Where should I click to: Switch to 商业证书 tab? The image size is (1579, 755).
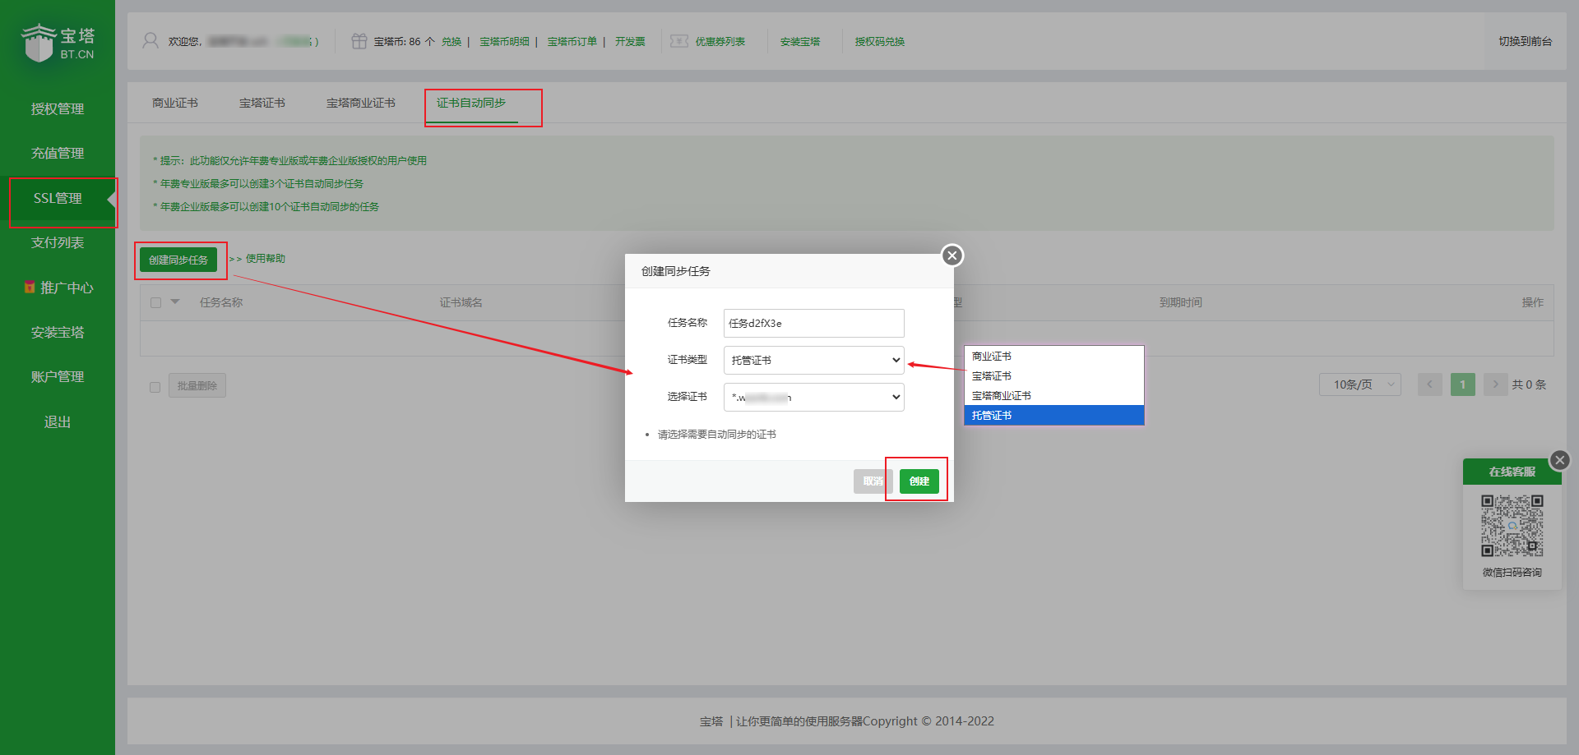175,103
